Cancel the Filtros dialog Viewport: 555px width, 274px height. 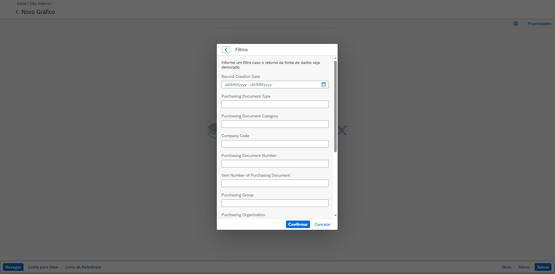click(x=323, y=224)
